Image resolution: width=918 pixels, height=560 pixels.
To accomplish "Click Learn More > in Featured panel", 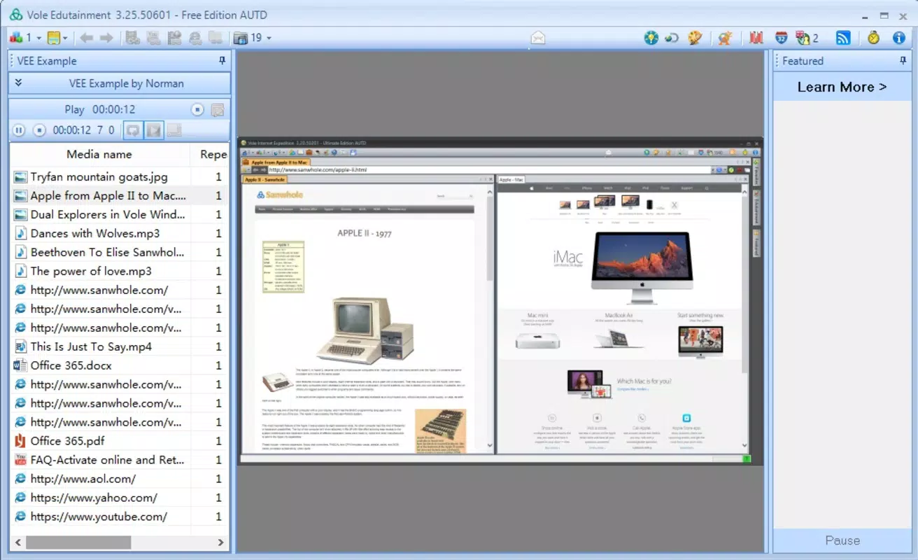I will click(x=842, y=87).
